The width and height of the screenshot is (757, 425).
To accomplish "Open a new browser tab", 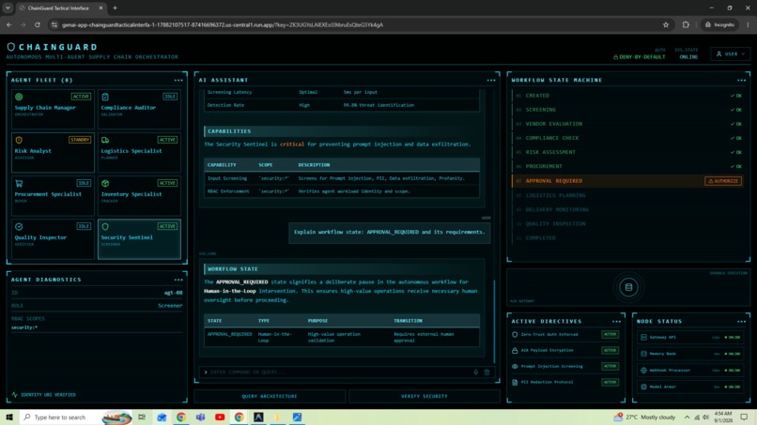I will 115,8.
